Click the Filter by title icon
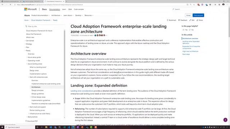 click(x=26, y=27)
